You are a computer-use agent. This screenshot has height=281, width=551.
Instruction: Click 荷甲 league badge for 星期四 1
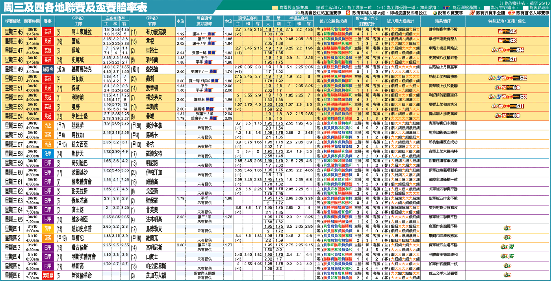pos(48,229)
